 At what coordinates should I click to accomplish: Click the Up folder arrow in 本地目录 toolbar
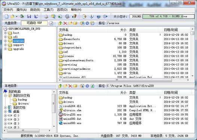60,86
